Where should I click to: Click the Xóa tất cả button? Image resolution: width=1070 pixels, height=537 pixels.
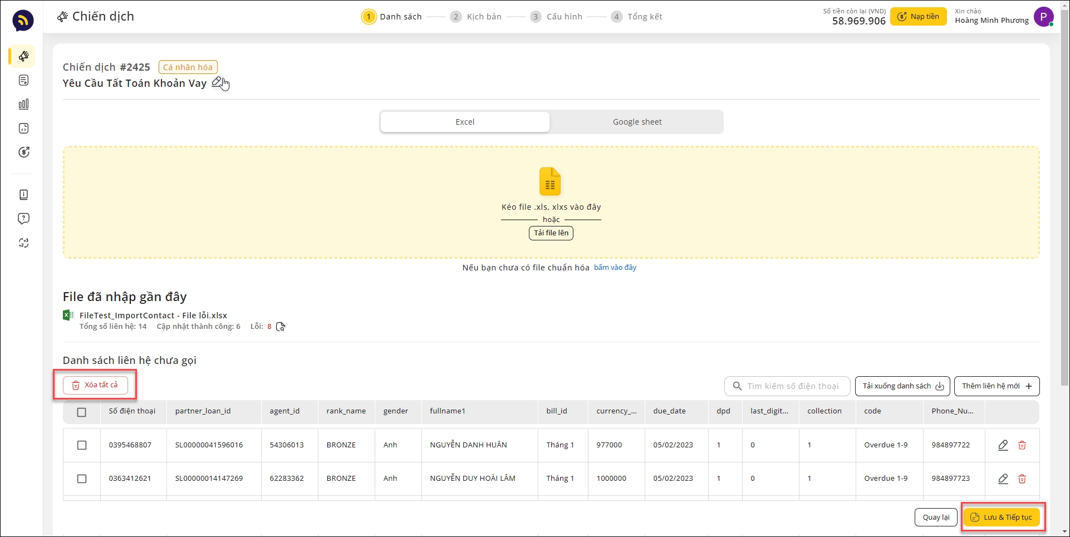tap(95, 385)
